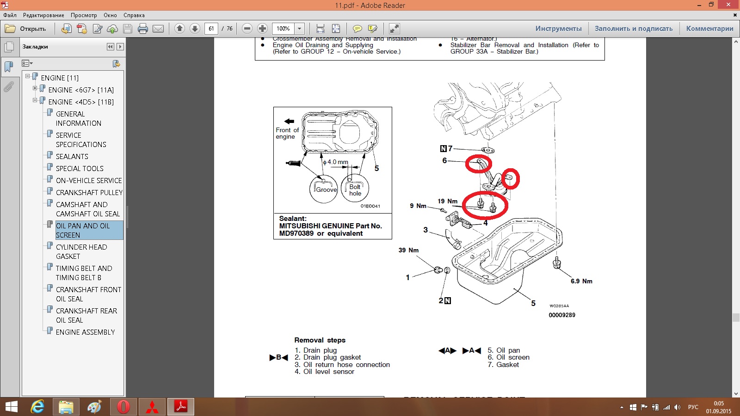740x416 pixels.
Task: Collapse the ENGINE [11] tree node
Action: pyautogui.click(x=27, y=76)
